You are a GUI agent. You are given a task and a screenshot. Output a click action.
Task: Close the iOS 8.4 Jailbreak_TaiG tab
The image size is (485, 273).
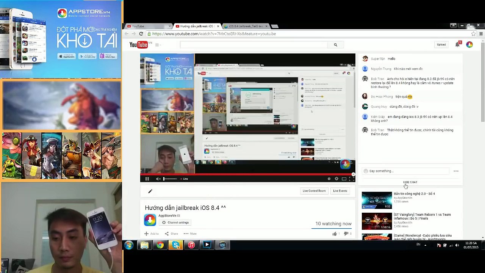point(266,26)
